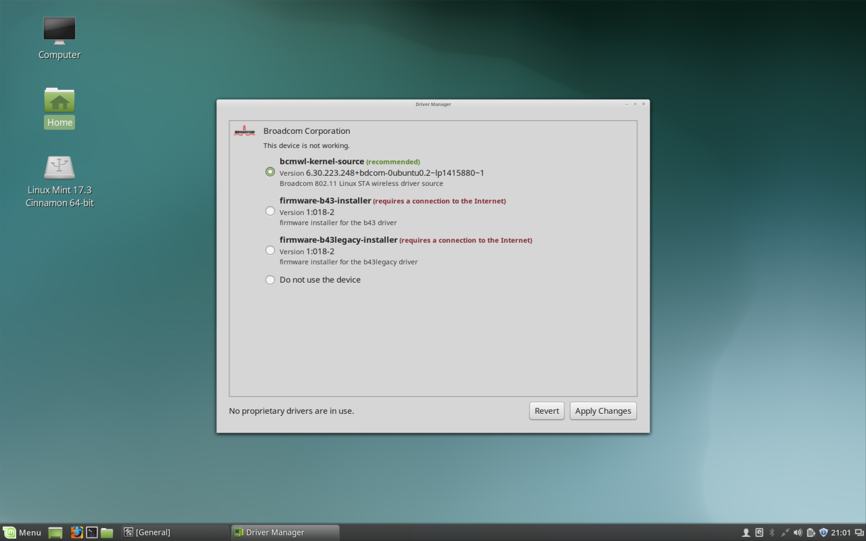The height and width of the screenshot is (541, 866).
Task: Click 'firmware installer for the b43 driver' text
Action: pyautogui.click(x=338, y=222)
